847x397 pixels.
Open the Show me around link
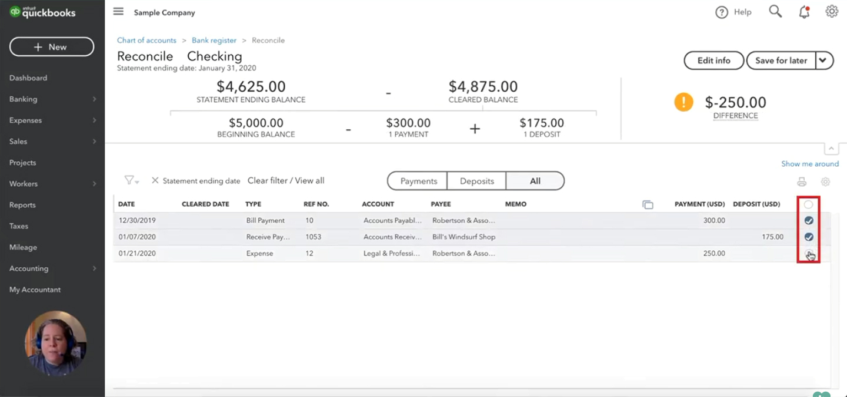[x=810, y=164]
